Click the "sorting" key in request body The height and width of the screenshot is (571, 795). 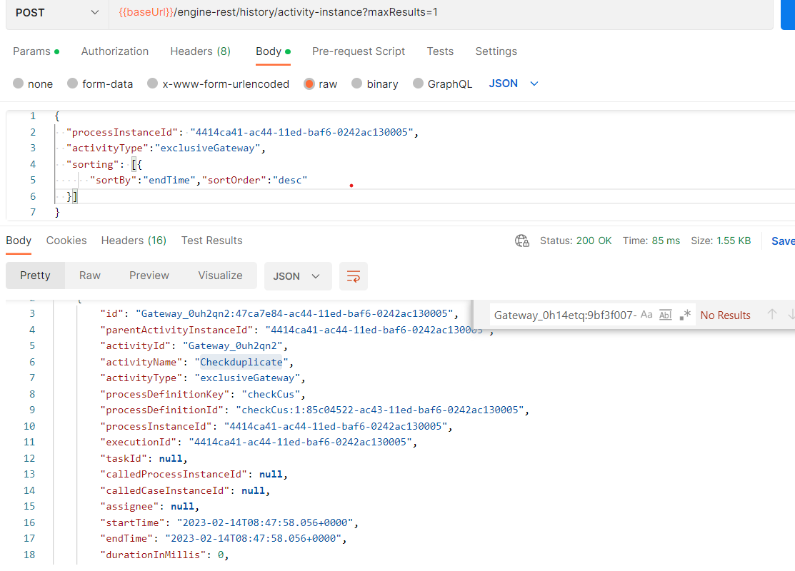pyautogui.click(x=93, y=164)
